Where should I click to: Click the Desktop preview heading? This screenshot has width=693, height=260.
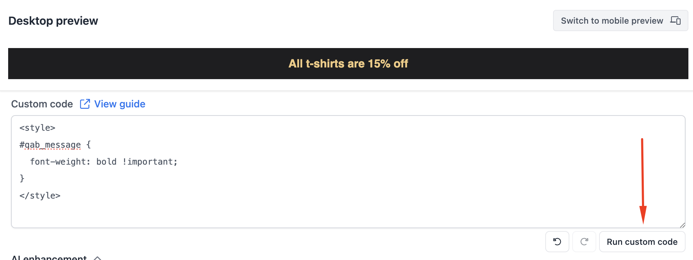53,21
